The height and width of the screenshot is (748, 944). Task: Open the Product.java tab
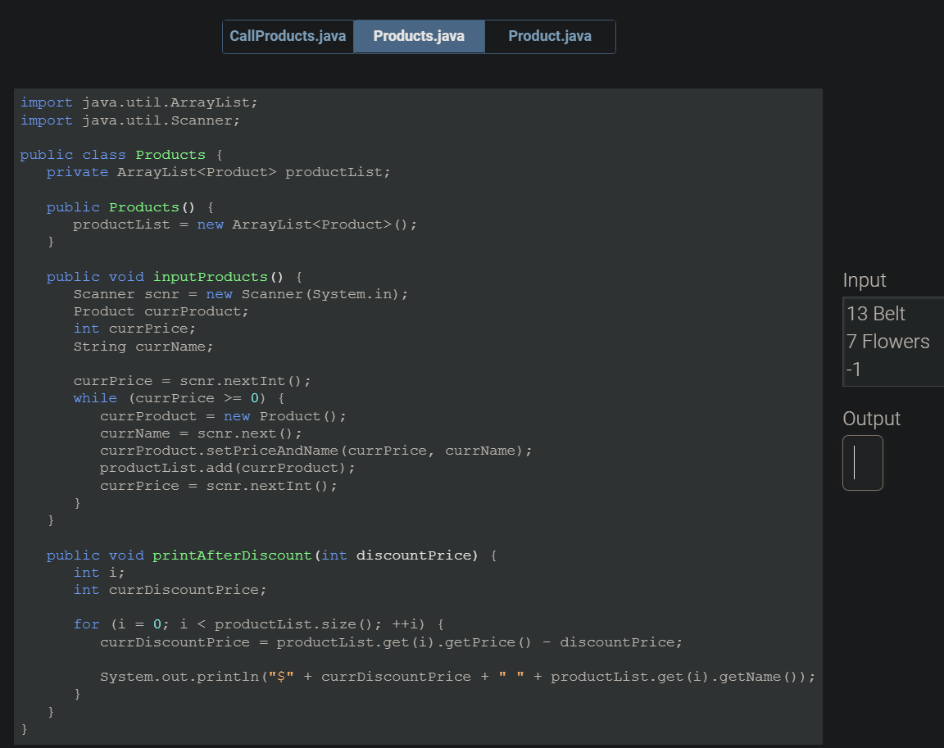point(550,36)
